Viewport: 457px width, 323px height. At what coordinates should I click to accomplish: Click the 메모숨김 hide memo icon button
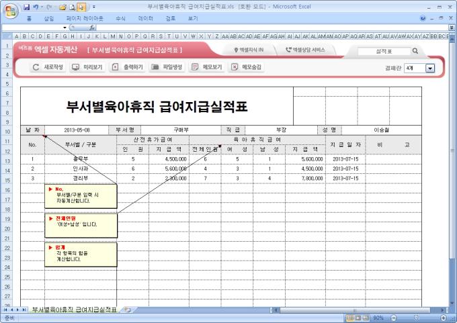tap(246, 67)
